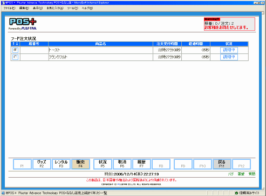Click the empty F9 function button
This screenshot has width=266, height=196.
click(183, 164)
